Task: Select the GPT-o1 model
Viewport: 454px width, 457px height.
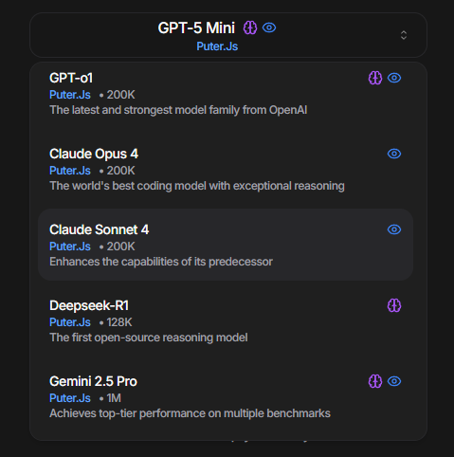Action: tap(226, 94)
